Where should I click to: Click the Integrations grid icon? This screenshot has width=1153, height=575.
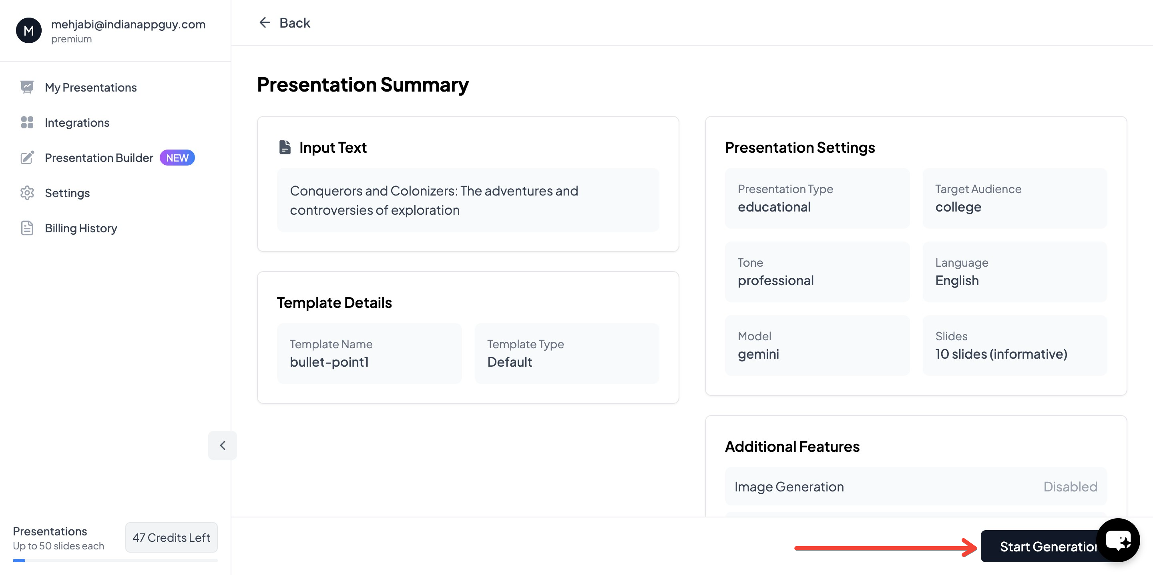pos(27,122)
